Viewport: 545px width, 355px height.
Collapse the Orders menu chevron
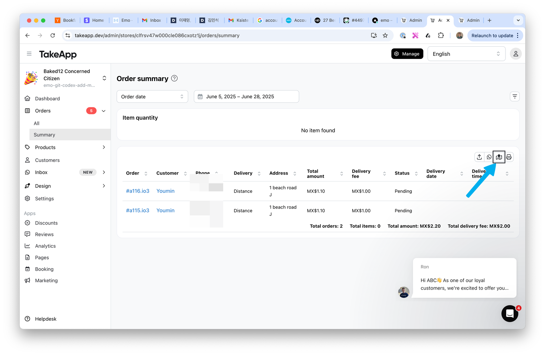(104, 111)
